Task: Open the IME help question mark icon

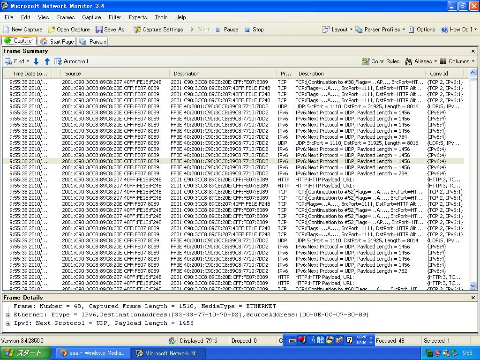Action: click(349, 340)
